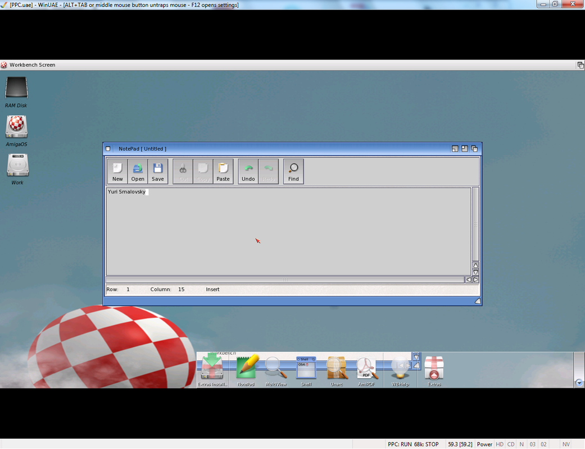This screenshot has height=449, width=585.
Task: Click the Save floppy disk icon
Action: (158, 171)
